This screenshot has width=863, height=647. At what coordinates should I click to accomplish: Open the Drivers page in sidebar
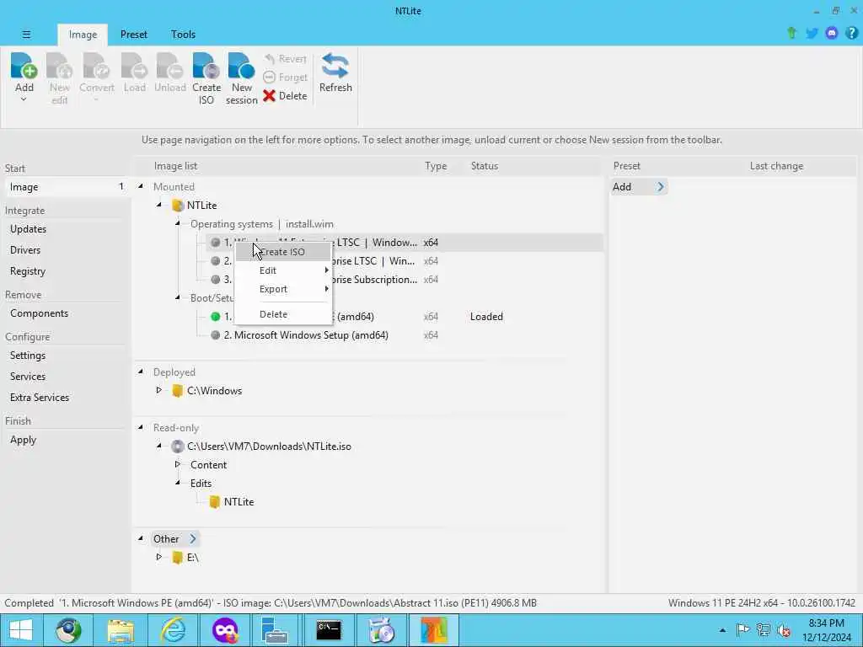click(25, 249)
